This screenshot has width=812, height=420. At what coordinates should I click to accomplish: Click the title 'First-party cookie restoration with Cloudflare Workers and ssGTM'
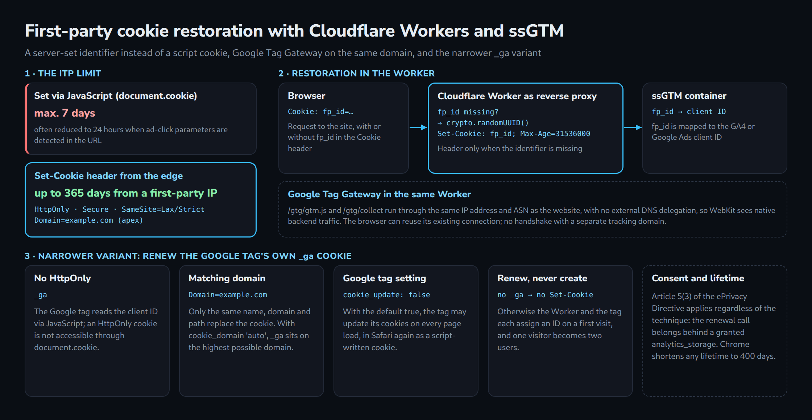(294, 31)
